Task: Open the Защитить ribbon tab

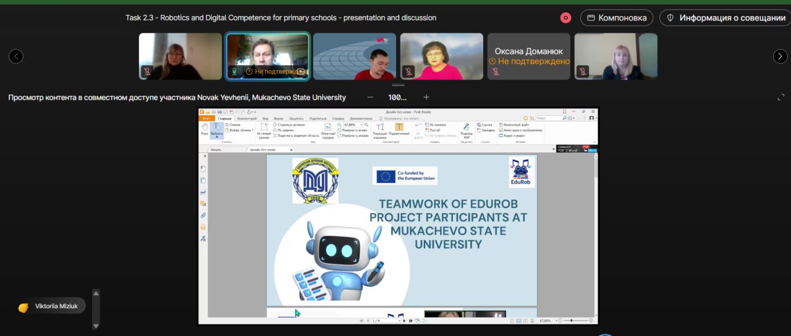Action: click(x=297, y=118)
